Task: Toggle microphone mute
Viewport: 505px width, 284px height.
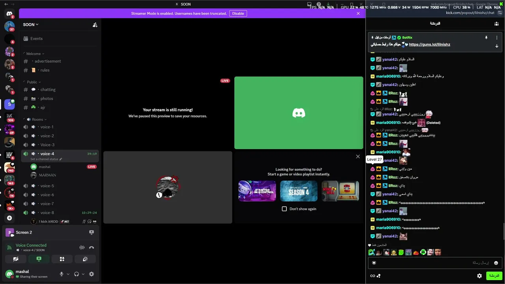Action: pyautogui.click(x=62, y=274)
